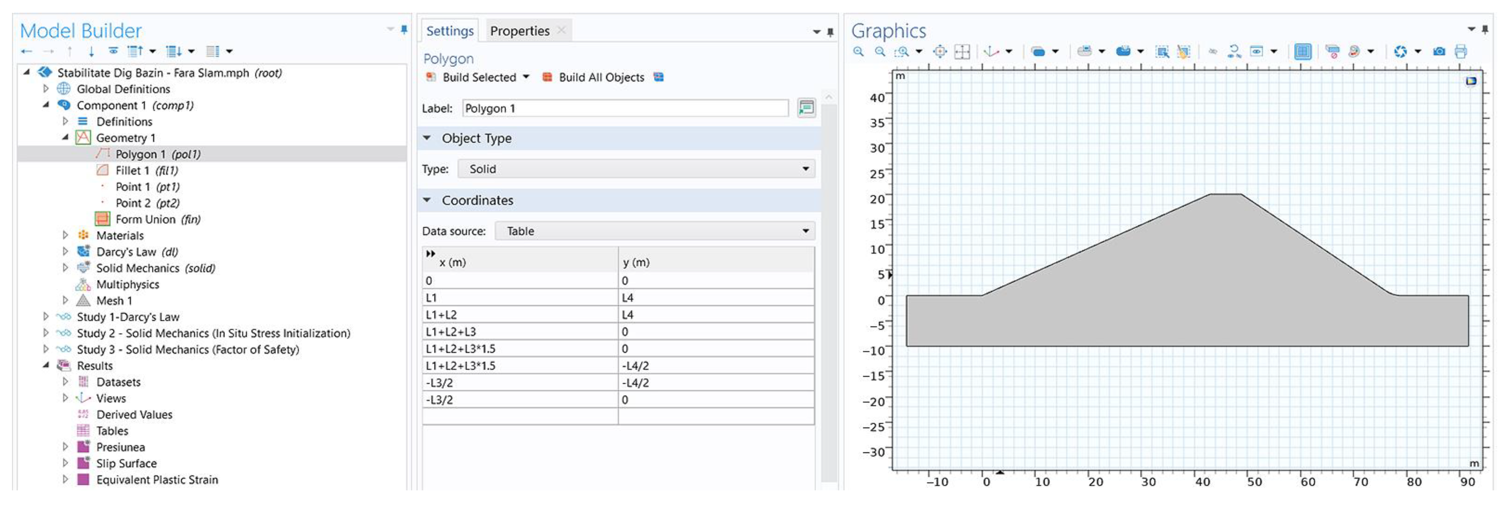Click the camera snapshot icon in Graphics
Image resolution: width=1511 pixels, height=511 pixels.
tap(1439, 52)
